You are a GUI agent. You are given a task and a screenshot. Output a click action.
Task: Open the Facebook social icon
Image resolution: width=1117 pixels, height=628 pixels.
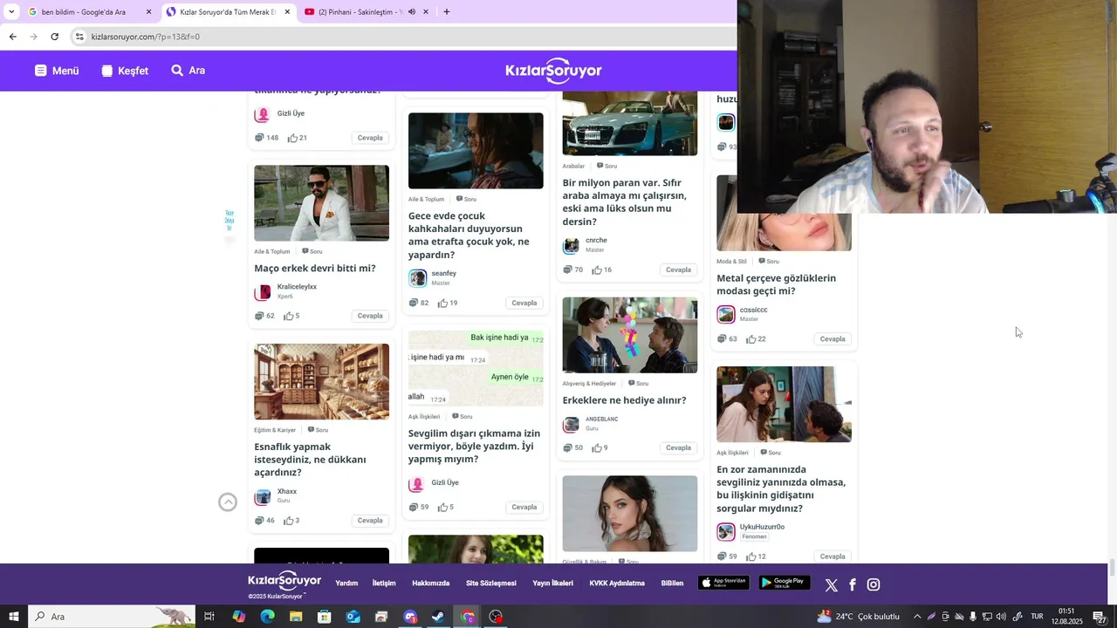(x=853, y=584)
